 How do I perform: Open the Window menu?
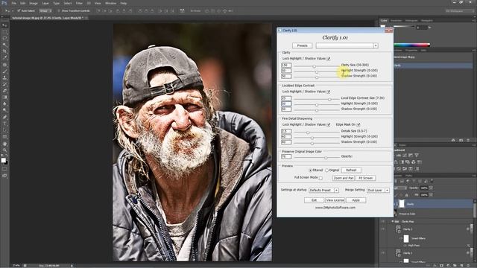coord(110,3)
